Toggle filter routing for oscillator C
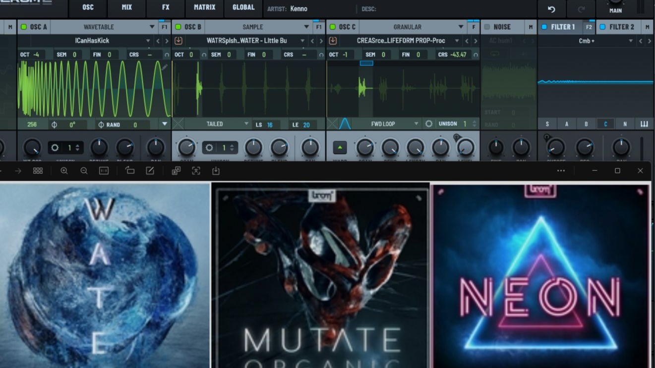 coord(605,124)
